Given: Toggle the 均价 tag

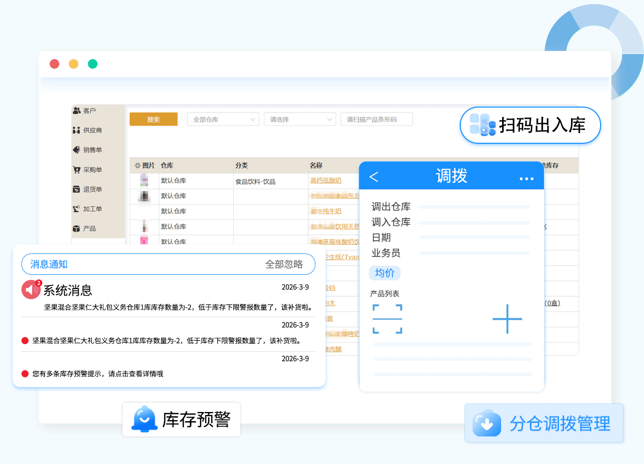Looking at the screenshot, I should point(385,273).
